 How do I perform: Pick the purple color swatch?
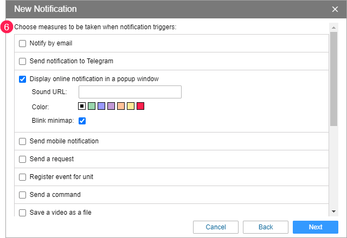click(x=111, y=106)
